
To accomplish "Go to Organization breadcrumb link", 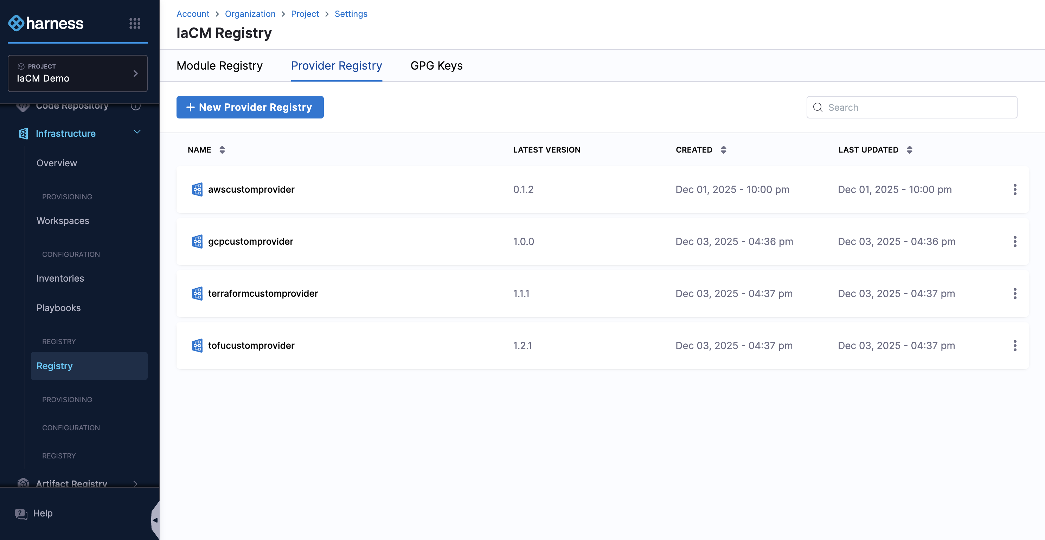I will point(250,14).
